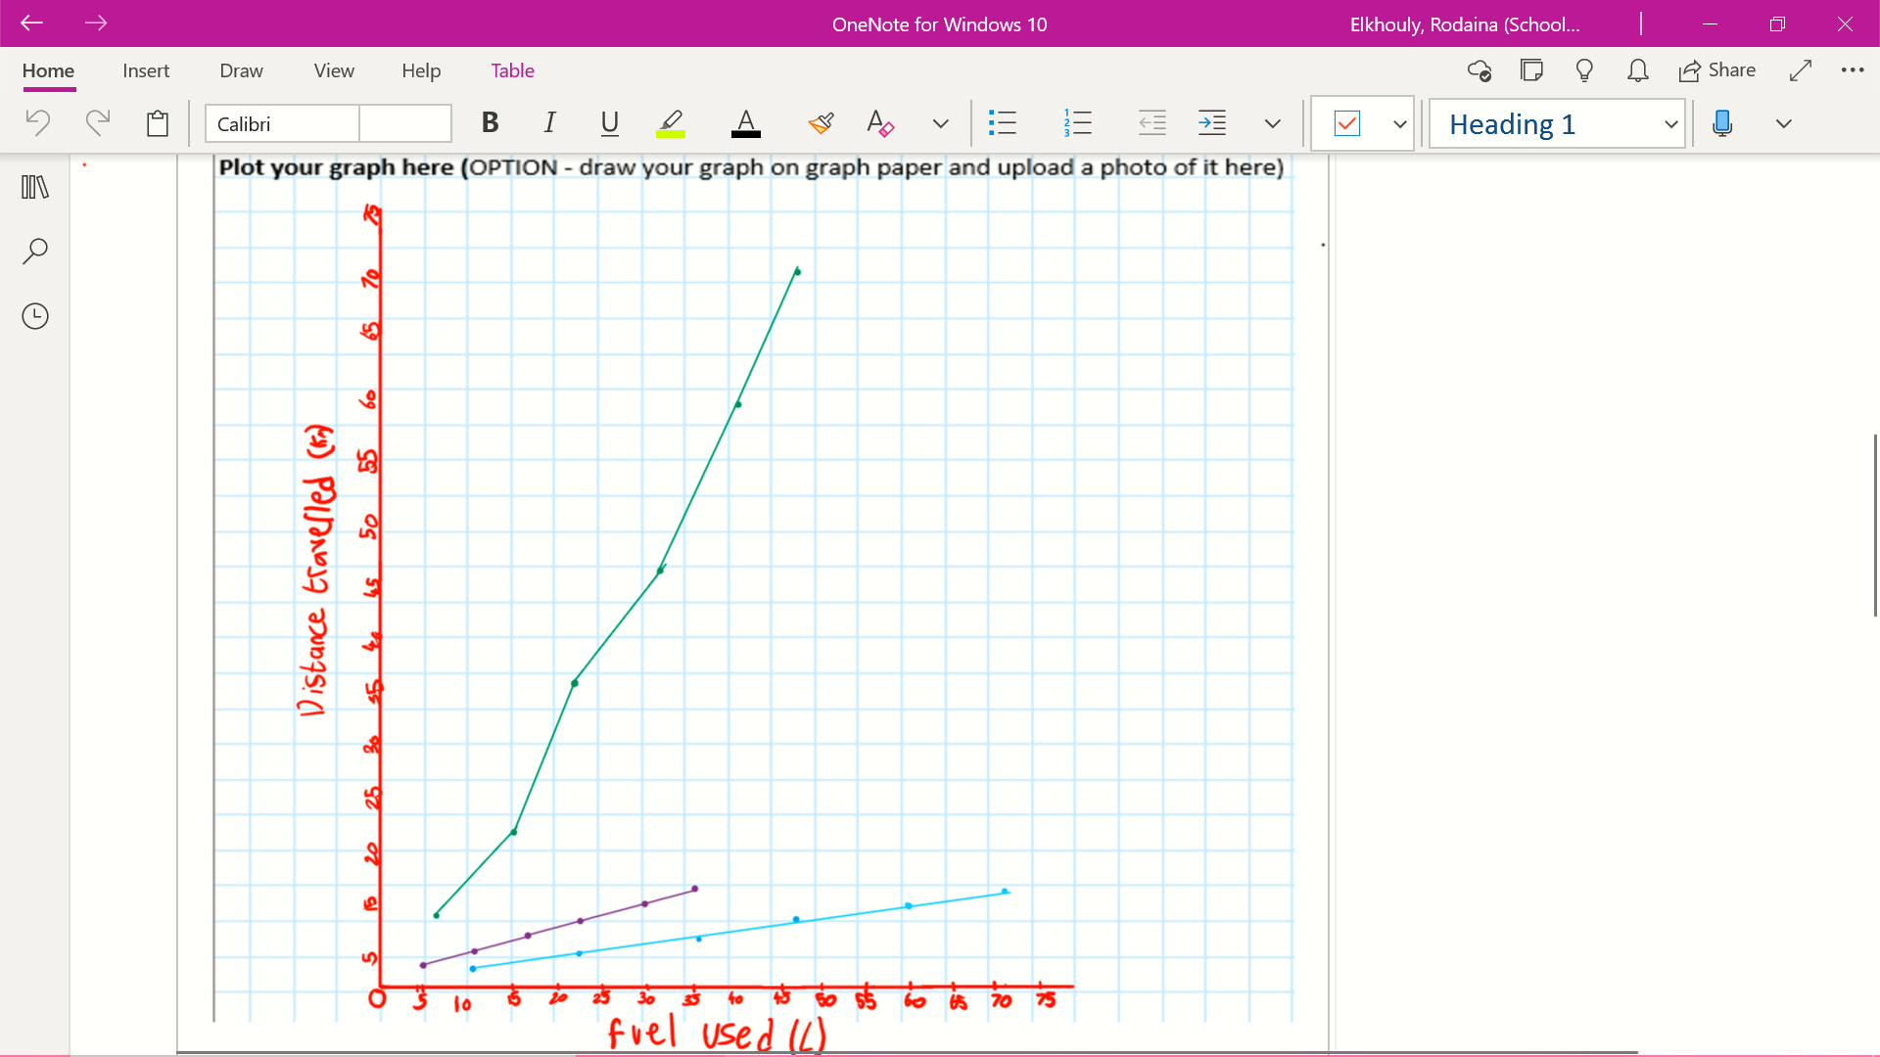This screenshot has width=1880, height=1057.
Task: Enter full screen mode
Action: pyautogui.click(x=1800, y=70)
